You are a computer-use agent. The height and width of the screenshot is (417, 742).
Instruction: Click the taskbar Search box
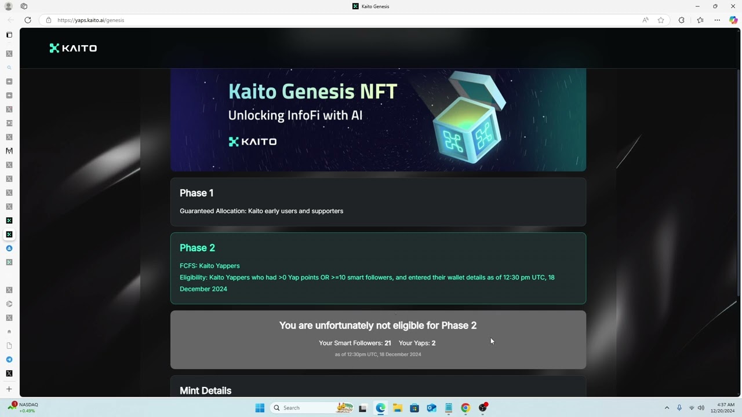312,408
